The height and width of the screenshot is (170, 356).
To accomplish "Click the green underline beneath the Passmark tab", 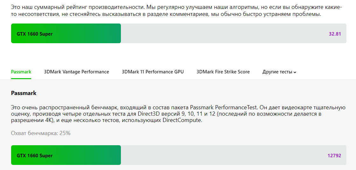I will click(21, 79).
